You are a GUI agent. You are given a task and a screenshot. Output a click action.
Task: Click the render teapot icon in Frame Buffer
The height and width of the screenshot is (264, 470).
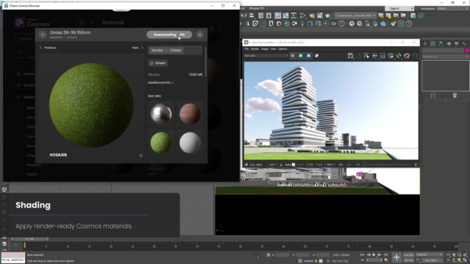[x=407, y=56]
